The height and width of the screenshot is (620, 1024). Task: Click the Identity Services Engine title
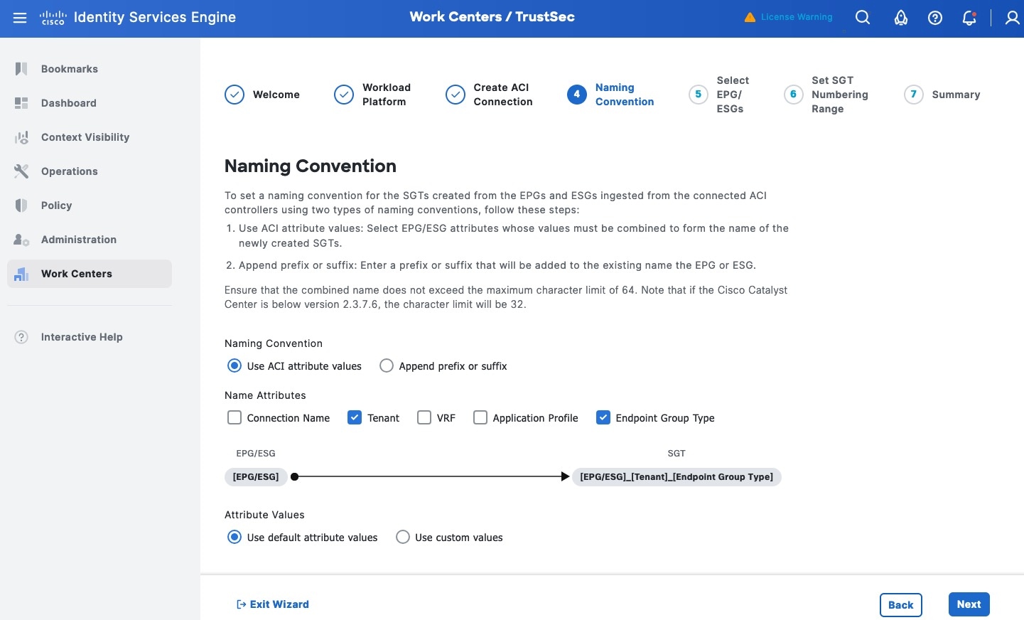click(155, 17)
